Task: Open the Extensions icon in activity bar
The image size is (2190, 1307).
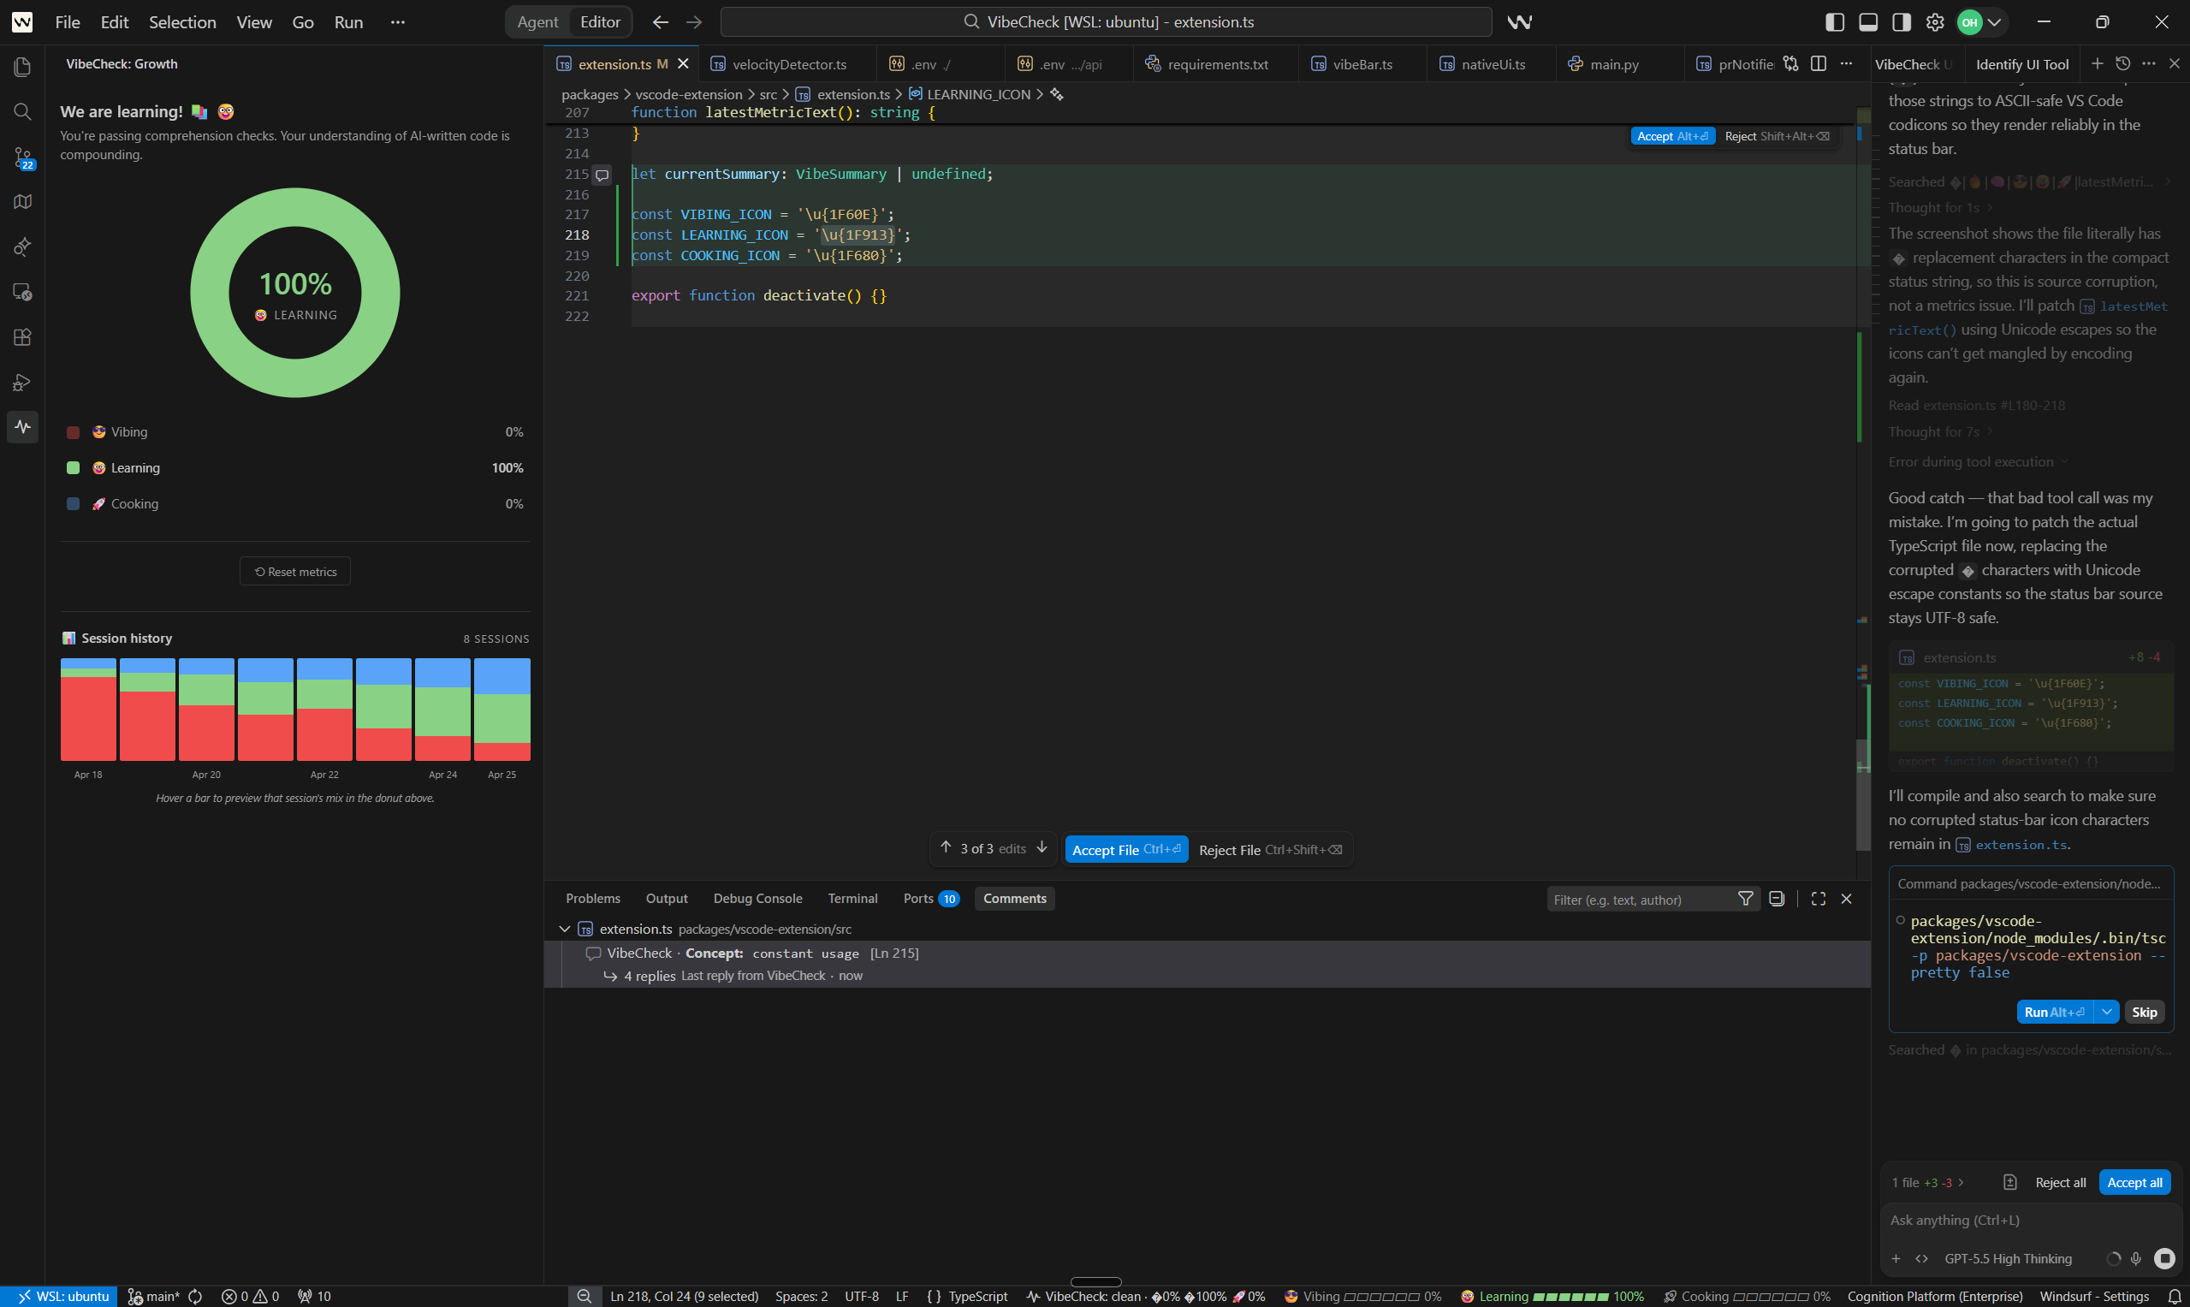Action: 23,337
